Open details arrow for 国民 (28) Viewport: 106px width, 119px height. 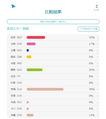point(98,57)
